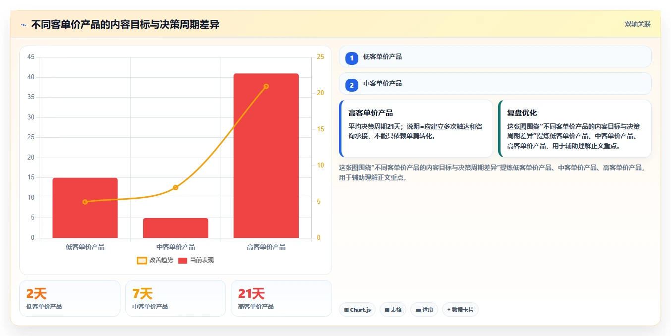Click the line point above 低客单价产品
The height and width of the screenshot is (336, 671).
pos(85,202)
